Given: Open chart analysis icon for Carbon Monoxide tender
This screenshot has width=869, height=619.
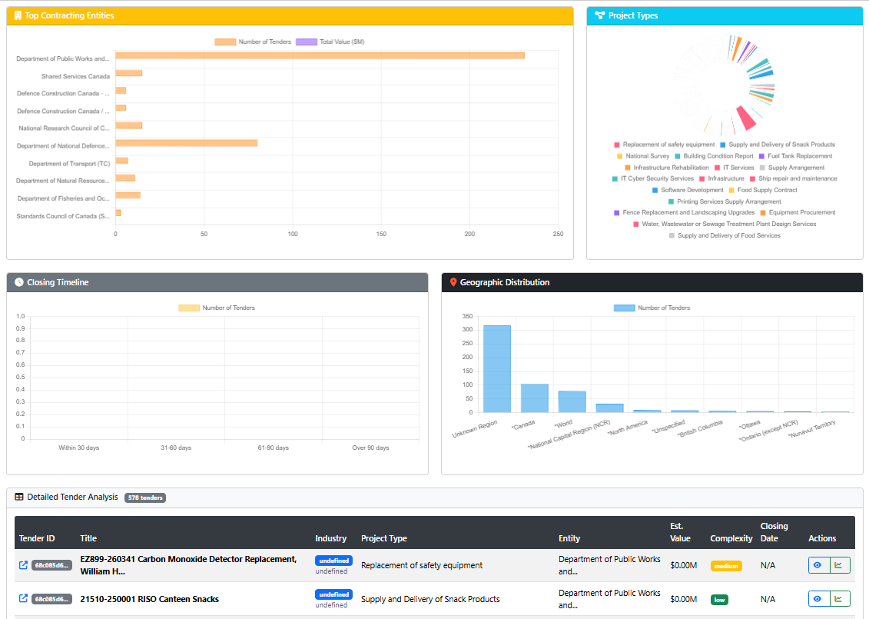Looking at the screenshot, I should click(839, 565).
